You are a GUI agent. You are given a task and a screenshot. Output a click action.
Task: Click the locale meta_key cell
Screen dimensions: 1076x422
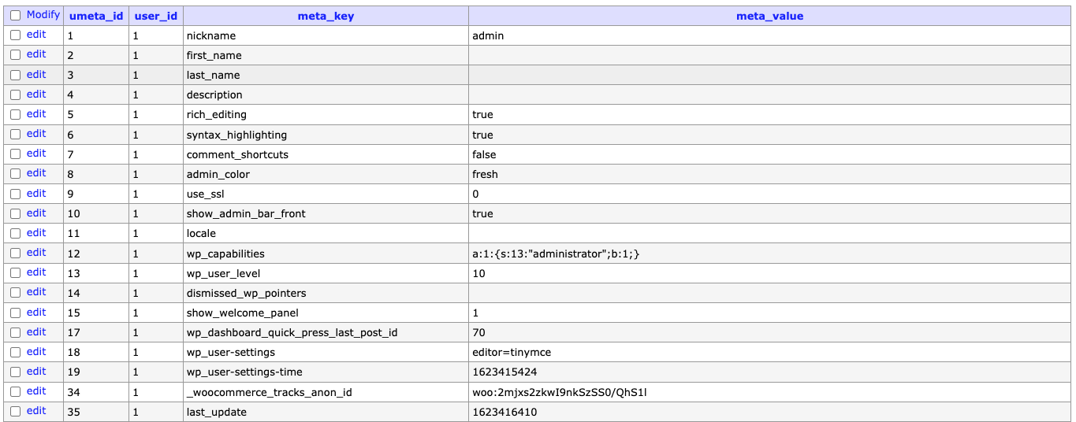tap(201, 234)
